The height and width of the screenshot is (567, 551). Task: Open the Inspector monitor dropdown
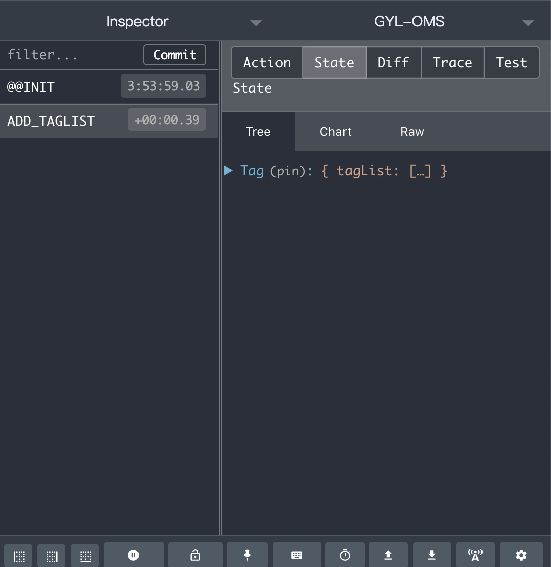click(x=256, y=23)
